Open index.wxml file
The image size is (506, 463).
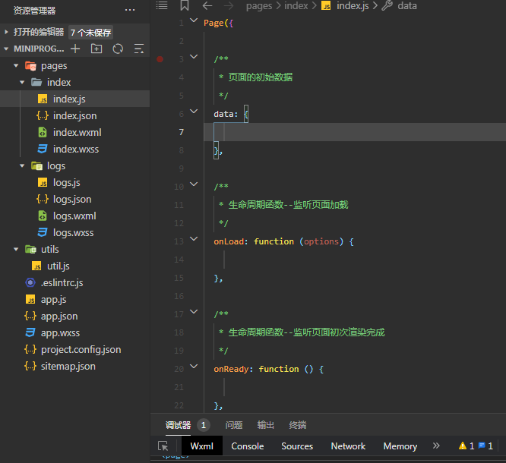tap(75, 132)
